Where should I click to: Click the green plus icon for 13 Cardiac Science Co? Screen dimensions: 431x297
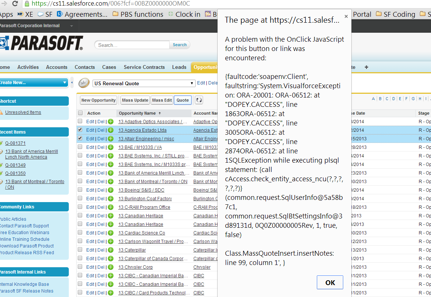pos(110,233)
